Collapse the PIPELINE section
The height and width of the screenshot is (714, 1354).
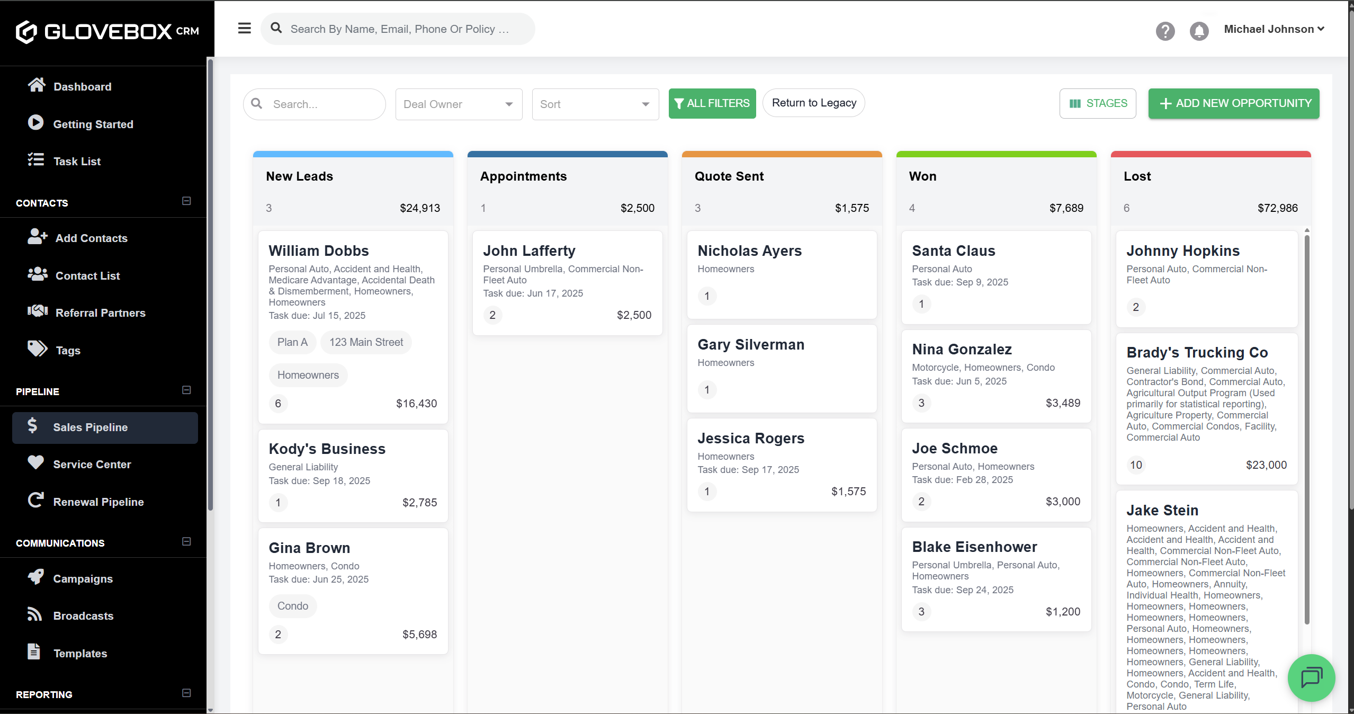point(186,390)
